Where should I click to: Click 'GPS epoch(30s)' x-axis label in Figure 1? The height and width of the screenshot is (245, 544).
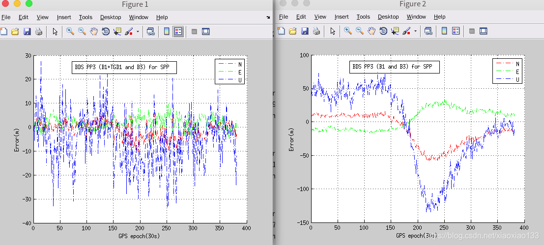click(x=140, y=236)
